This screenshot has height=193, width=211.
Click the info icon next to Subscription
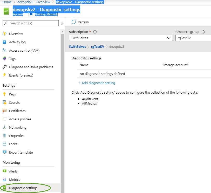coord(95,32)
